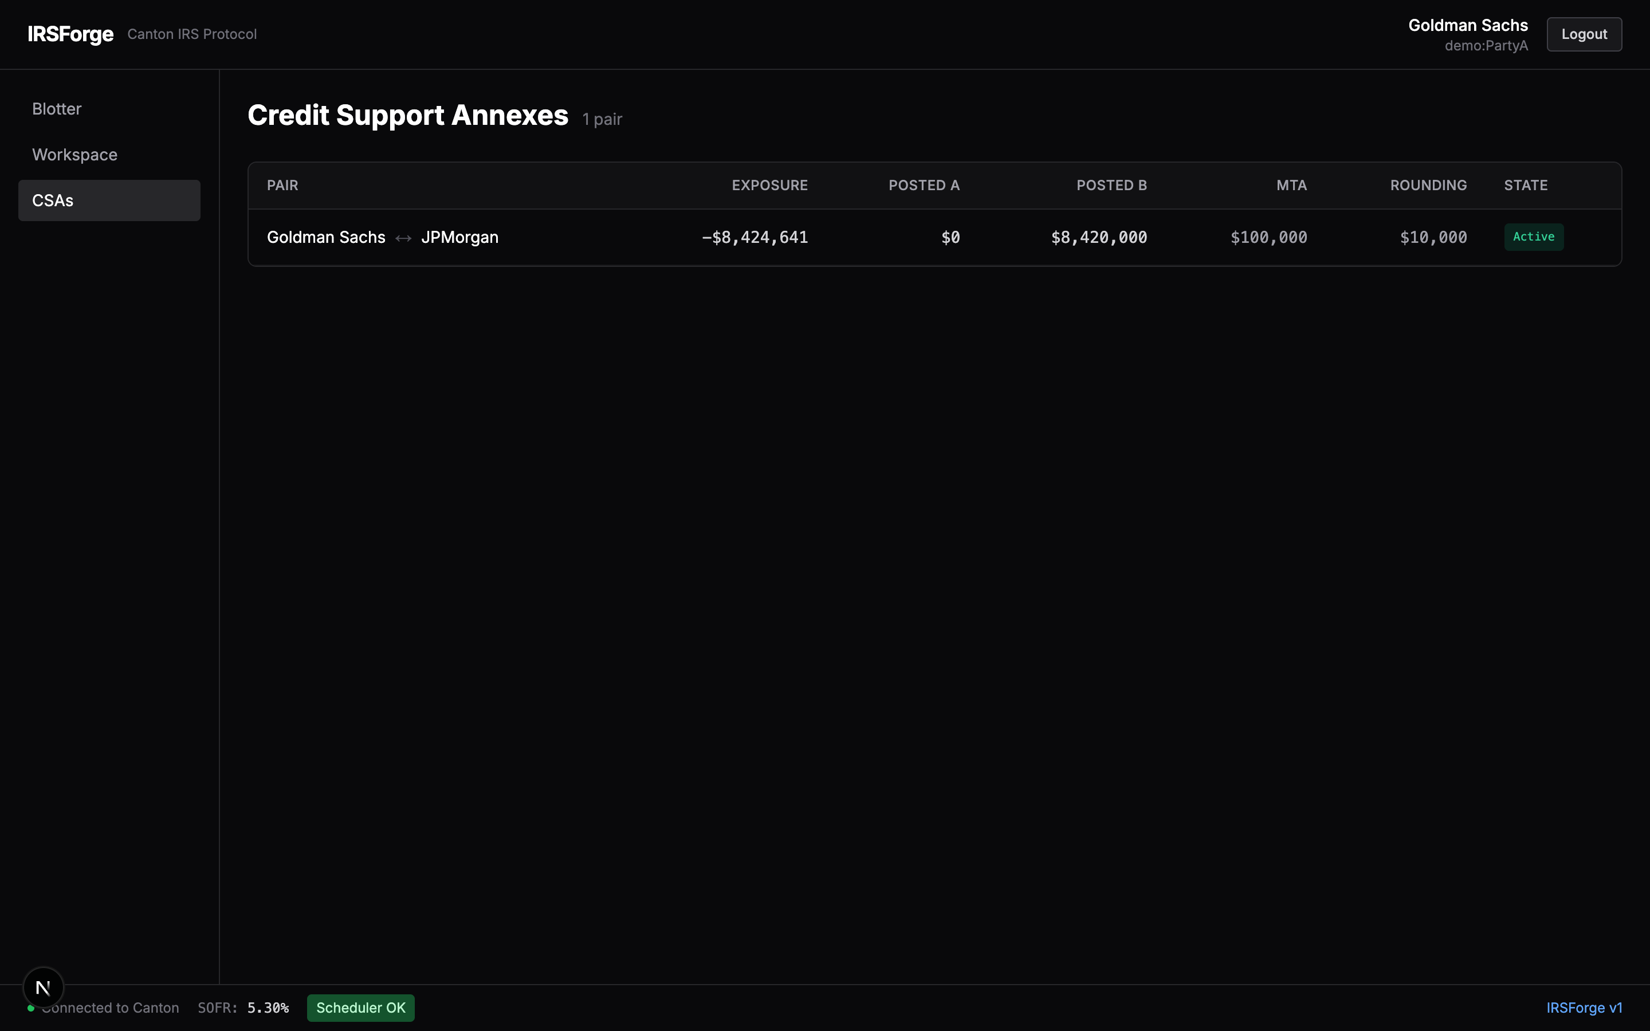Click the IRSForge logo
Viewport: 1650px width, 1031px height.
point(70,34)
